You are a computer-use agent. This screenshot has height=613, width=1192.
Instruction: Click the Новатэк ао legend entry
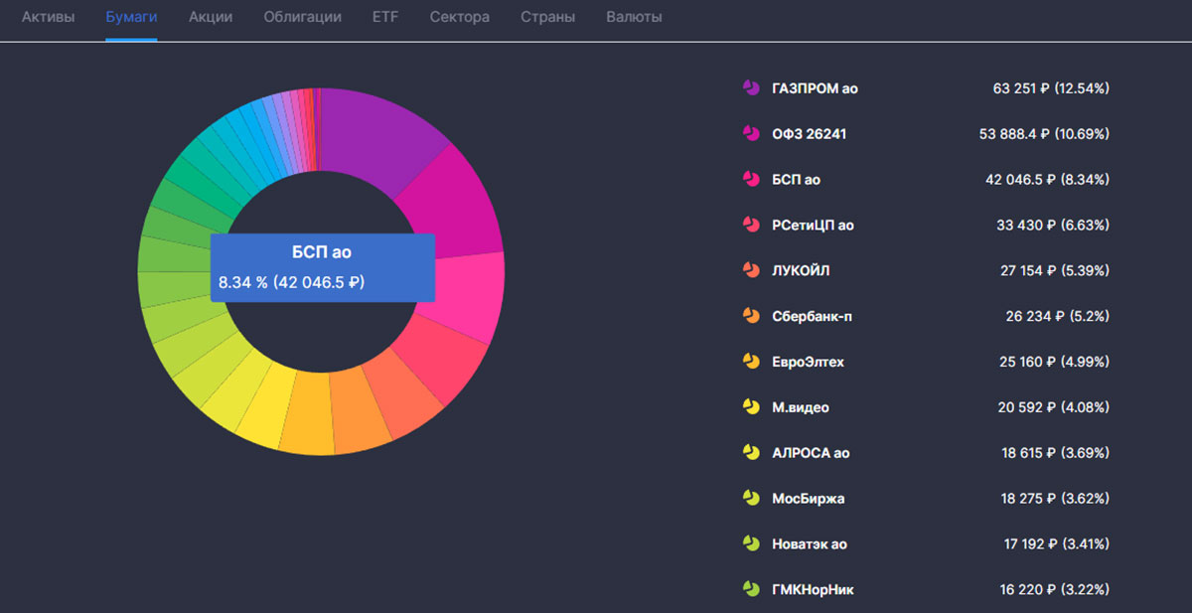click(x=810, y=544)
